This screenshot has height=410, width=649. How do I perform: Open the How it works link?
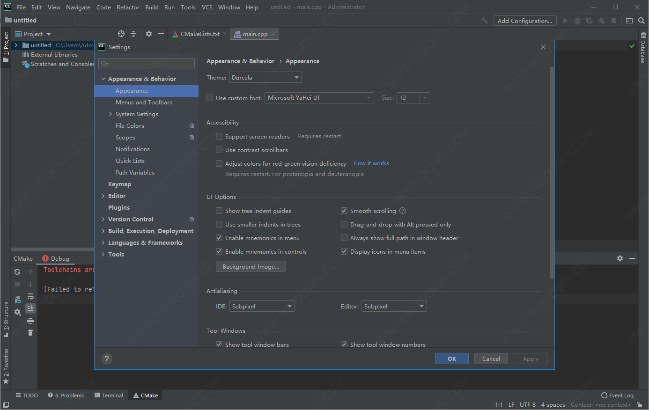pos(371,163)
